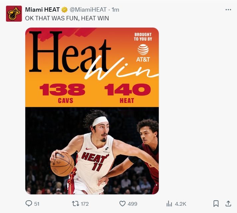237x213 pixels.
Task: Click the 172 reposts count
Action: pyautogui.click(x=85, y=204)
